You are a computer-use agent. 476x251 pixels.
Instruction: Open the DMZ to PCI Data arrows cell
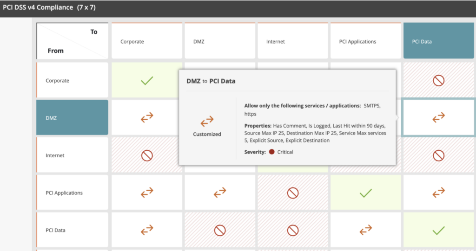pyautogui.click(x=438, y=118)
